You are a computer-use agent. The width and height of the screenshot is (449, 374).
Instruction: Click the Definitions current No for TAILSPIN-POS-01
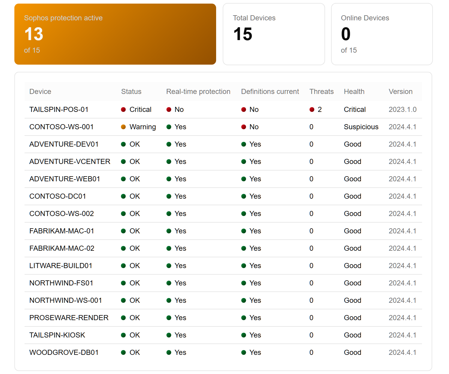click(250, 110)
